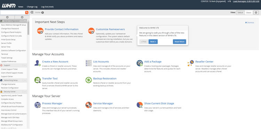This screenshot has width=261, height=129.
Task: Click Log Out (root)
Action: pos(47,7)
